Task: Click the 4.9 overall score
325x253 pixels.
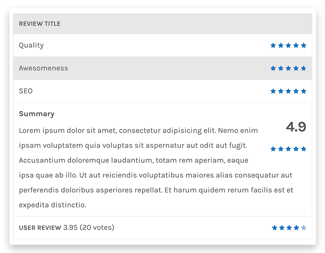Action: click(x=296, y=127)
